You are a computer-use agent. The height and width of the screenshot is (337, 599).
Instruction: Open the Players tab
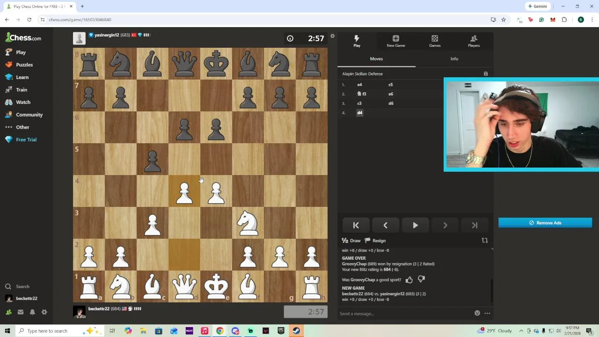coord(474,41)
